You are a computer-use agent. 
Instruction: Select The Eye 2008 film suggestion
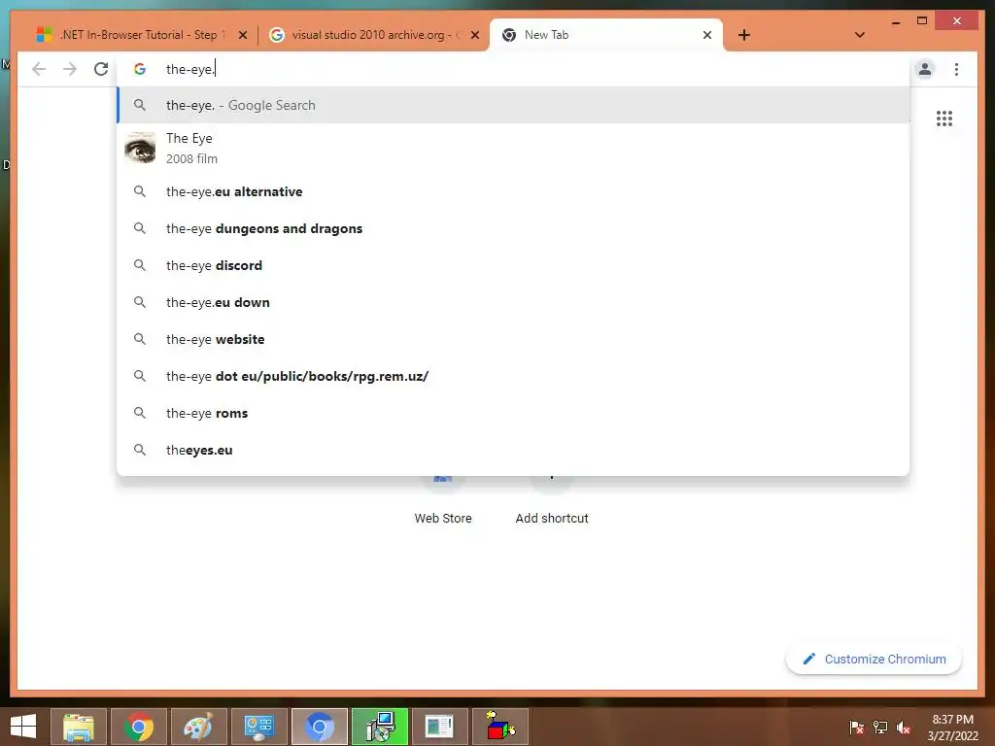[x=513, y=149]
